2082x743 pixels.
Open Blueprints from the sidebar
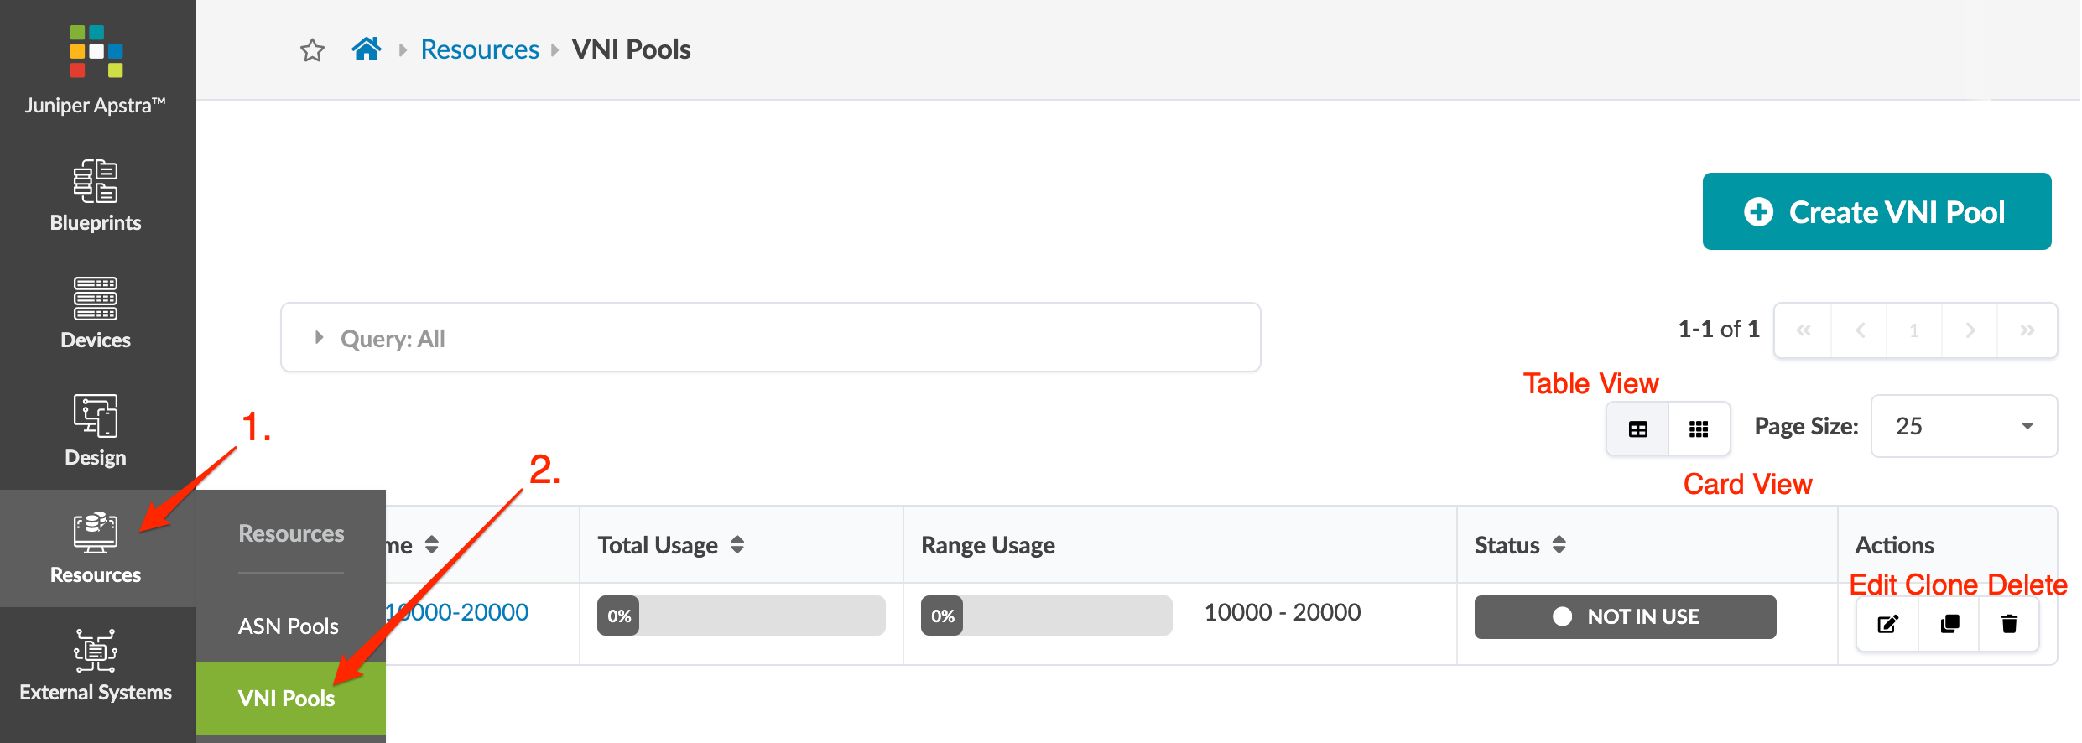[96, 196]
